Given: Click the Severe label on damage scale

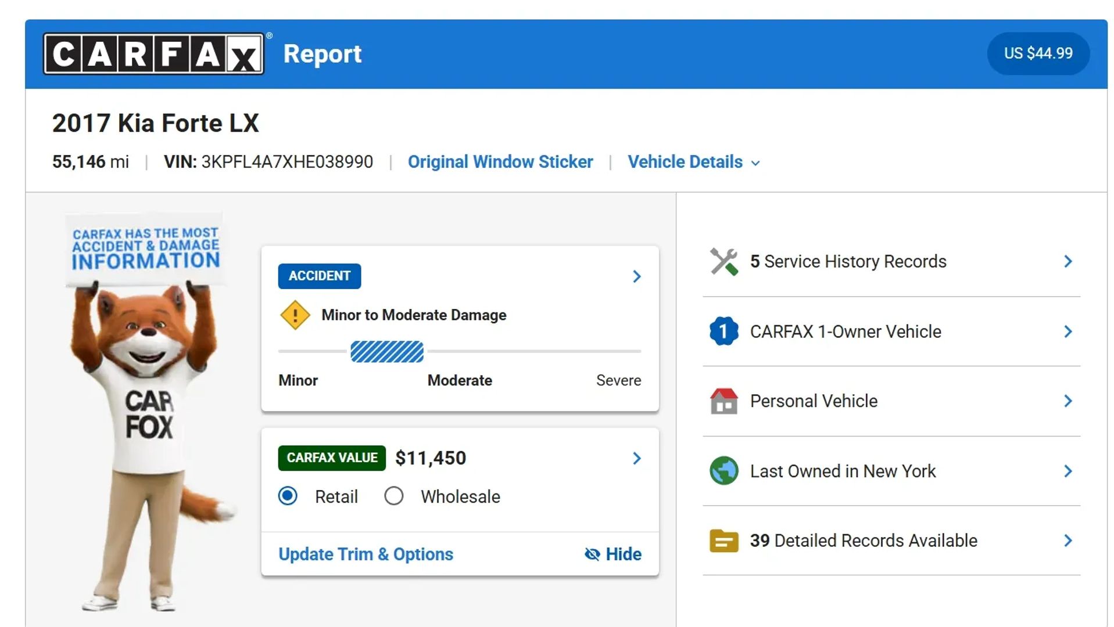Looking at the screenshot, I should 619,381.
